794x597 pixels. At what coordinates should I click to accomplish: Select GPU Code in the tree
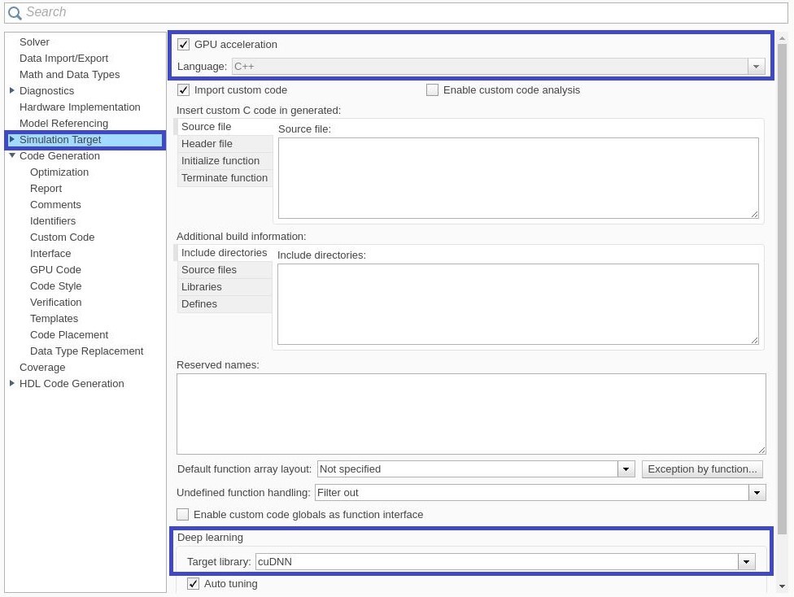point(55,269)
